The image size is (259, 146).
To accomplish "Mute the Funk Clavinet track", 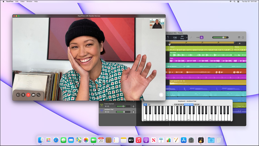I will click(x=106, y=106).
